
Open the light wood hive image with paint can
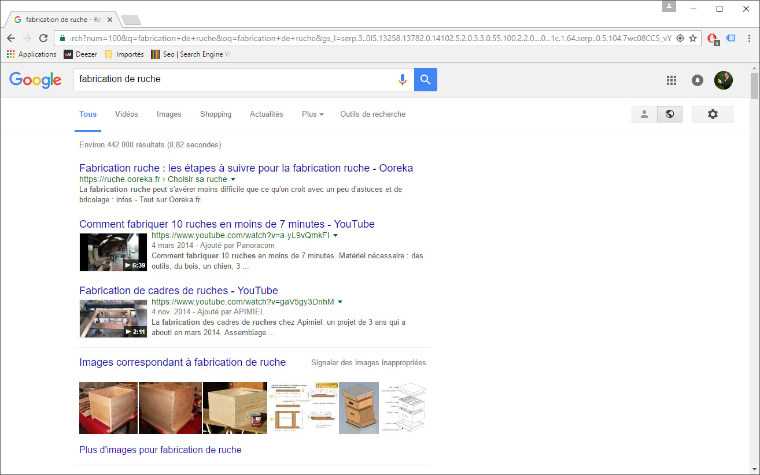click(235, 408)
